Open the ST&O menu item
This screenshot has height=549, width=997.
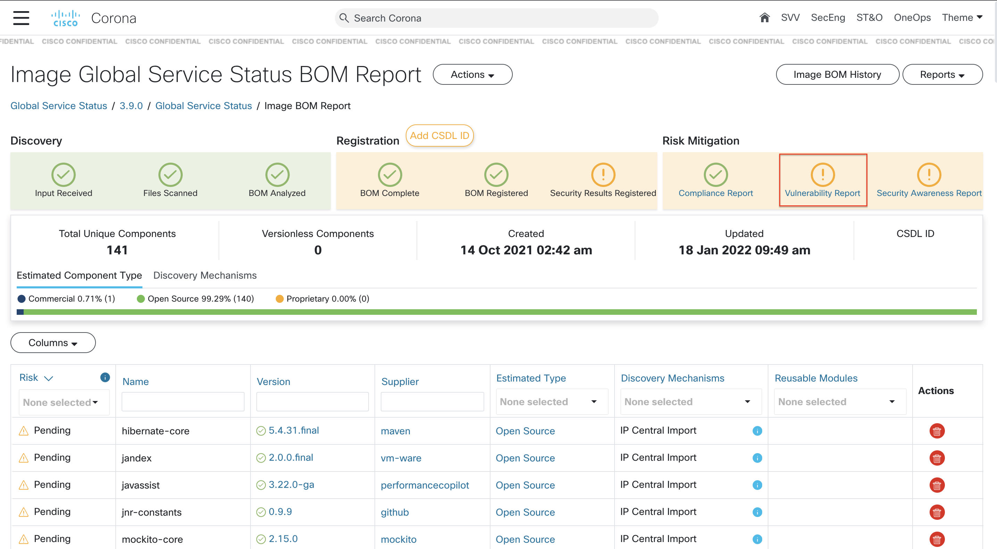click(869, 17)
